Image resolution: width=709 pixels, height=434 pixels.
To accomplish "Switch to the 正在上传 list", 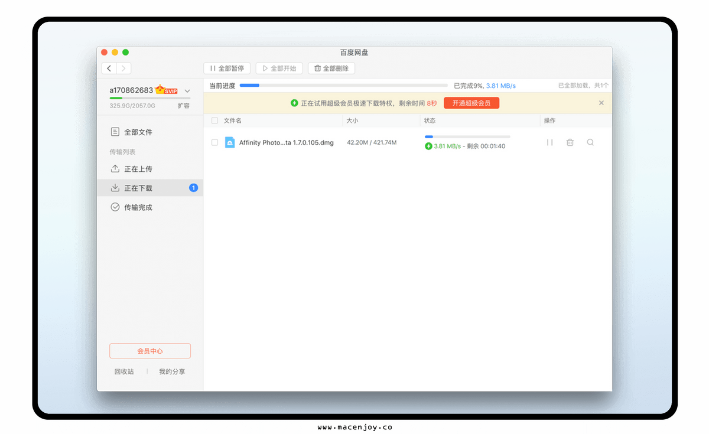I will coord(150,169).
